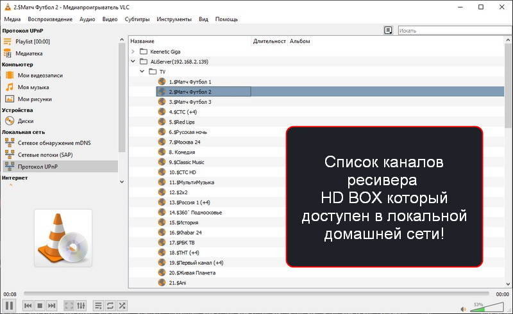Open the Помощь menu
This screenshot has width=513, height=314.
[x=226, y=19]
